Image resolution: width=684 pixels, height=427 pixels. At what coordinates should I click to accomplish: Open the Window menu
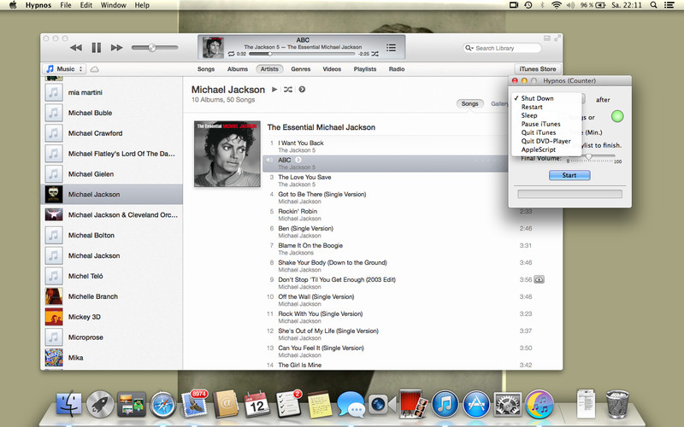114,5
